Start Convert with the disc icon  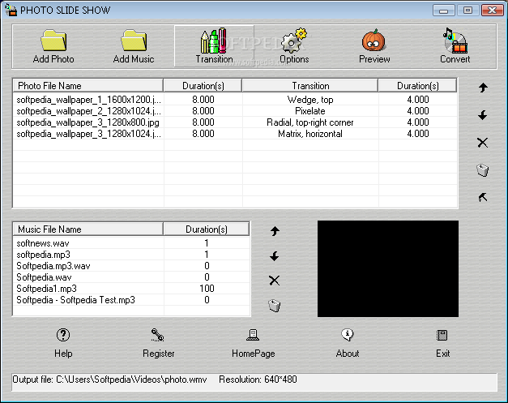click(455, 41)
